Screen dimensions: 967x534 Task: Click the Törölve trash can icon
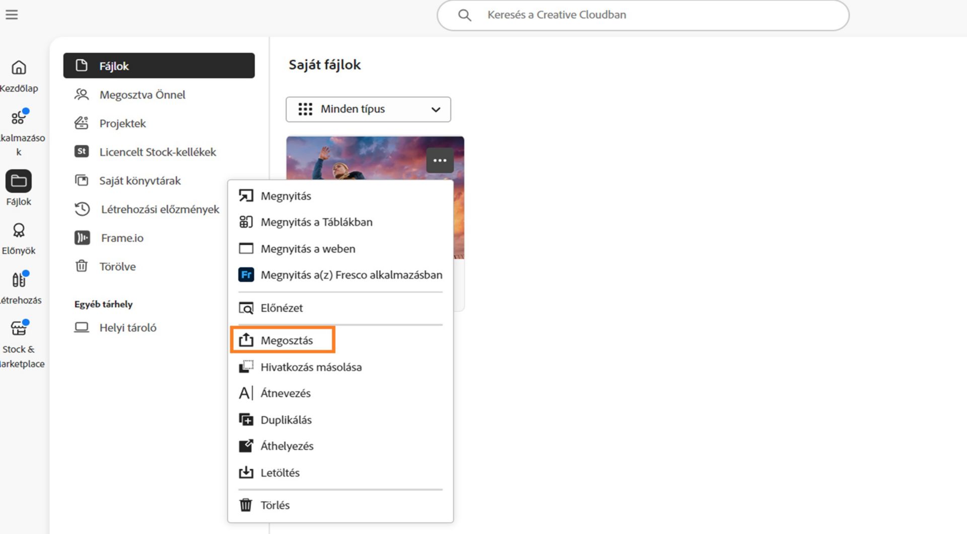[x=82, y=266]
